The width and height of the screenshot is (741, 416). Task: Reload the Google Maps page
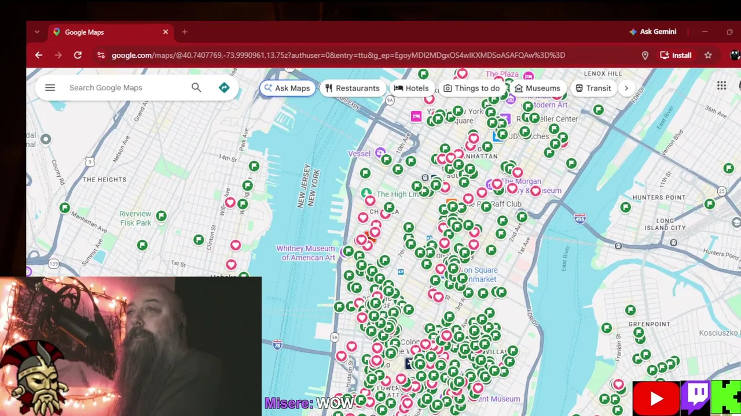(78, 55)
